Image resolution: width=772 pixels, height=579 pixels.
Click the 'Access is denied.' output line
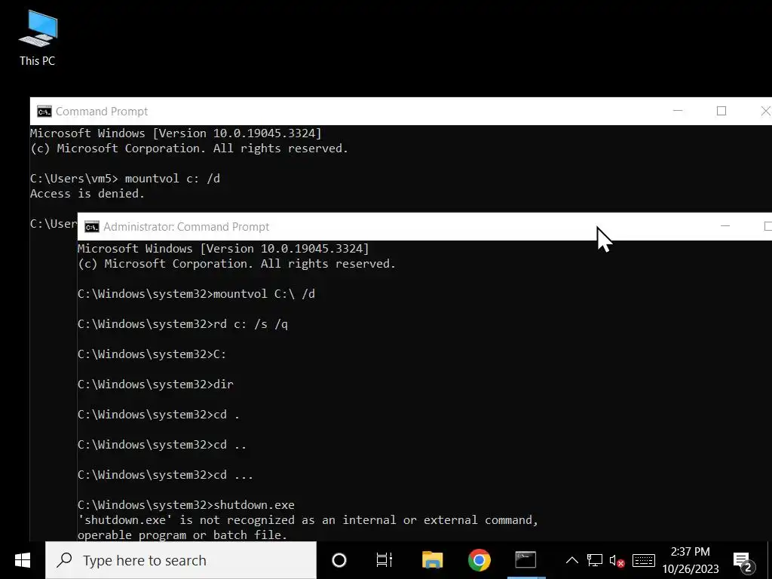tap(87, 194)
